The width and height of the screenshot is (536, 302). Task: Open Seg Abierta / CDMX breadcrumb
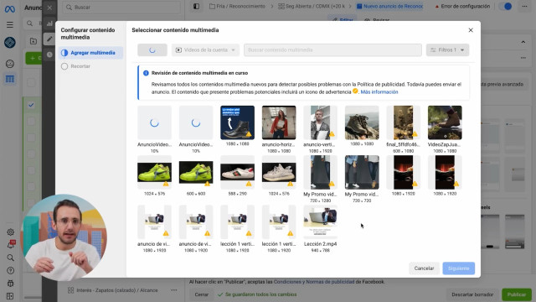coord(312,6)
